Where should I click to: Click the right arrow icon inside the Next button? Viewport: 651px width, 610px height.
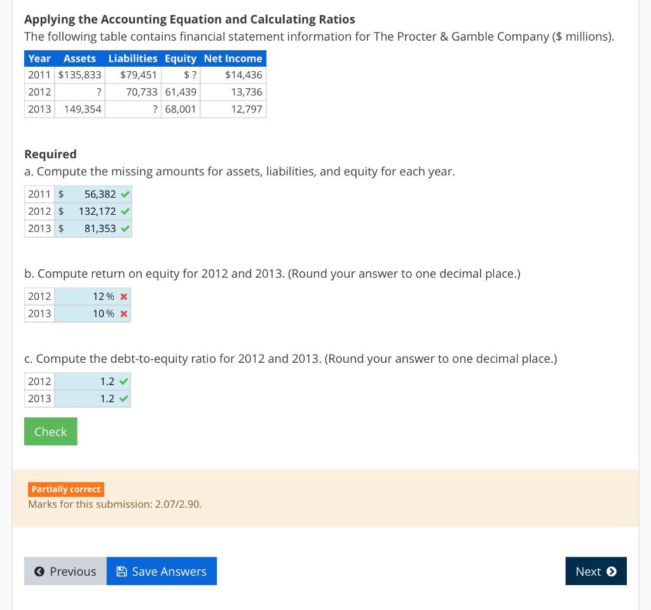click(x=611, y=571)
